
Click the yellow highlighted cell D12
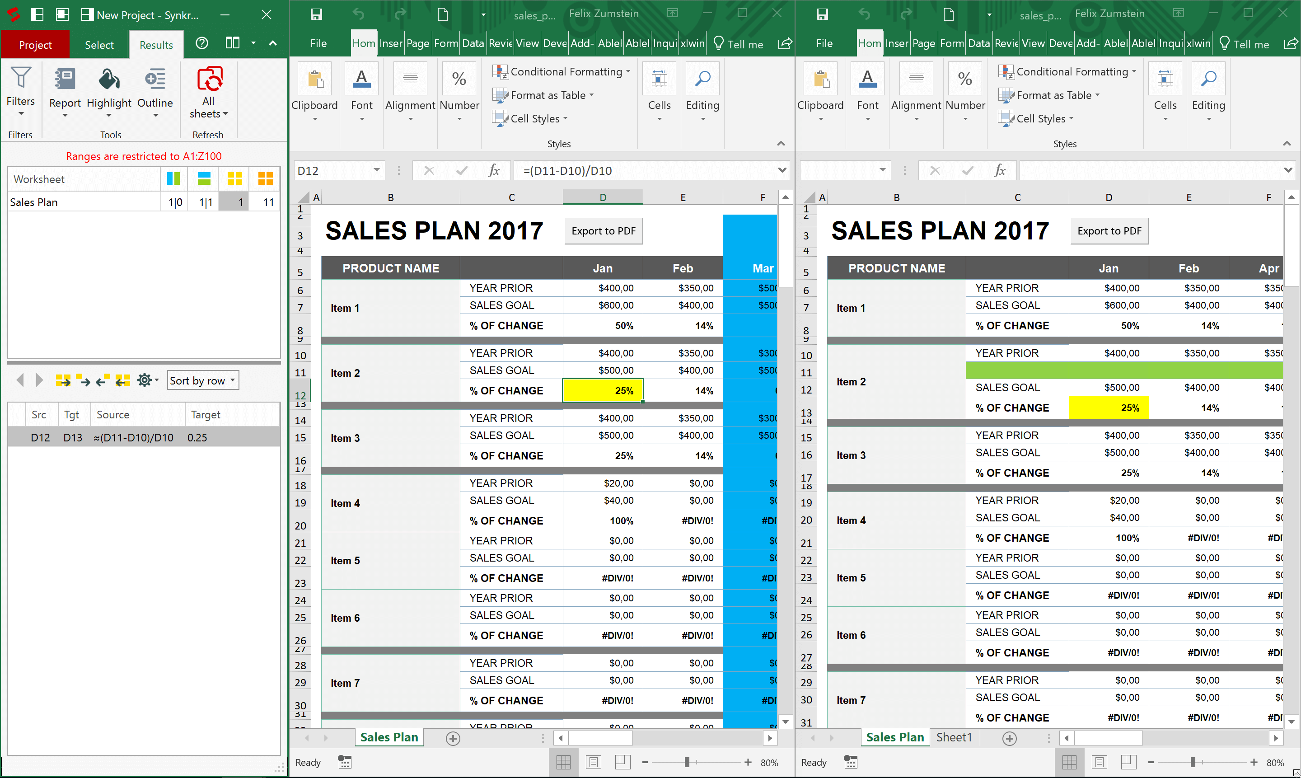coord(602,390)
